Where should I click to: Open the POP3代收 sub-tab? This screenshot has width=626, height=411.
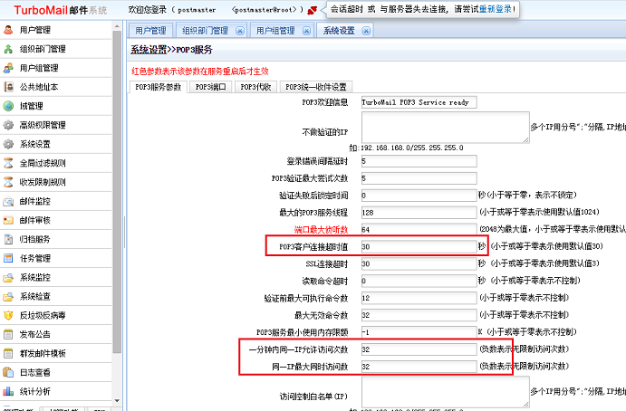click(x=255, y=87)
